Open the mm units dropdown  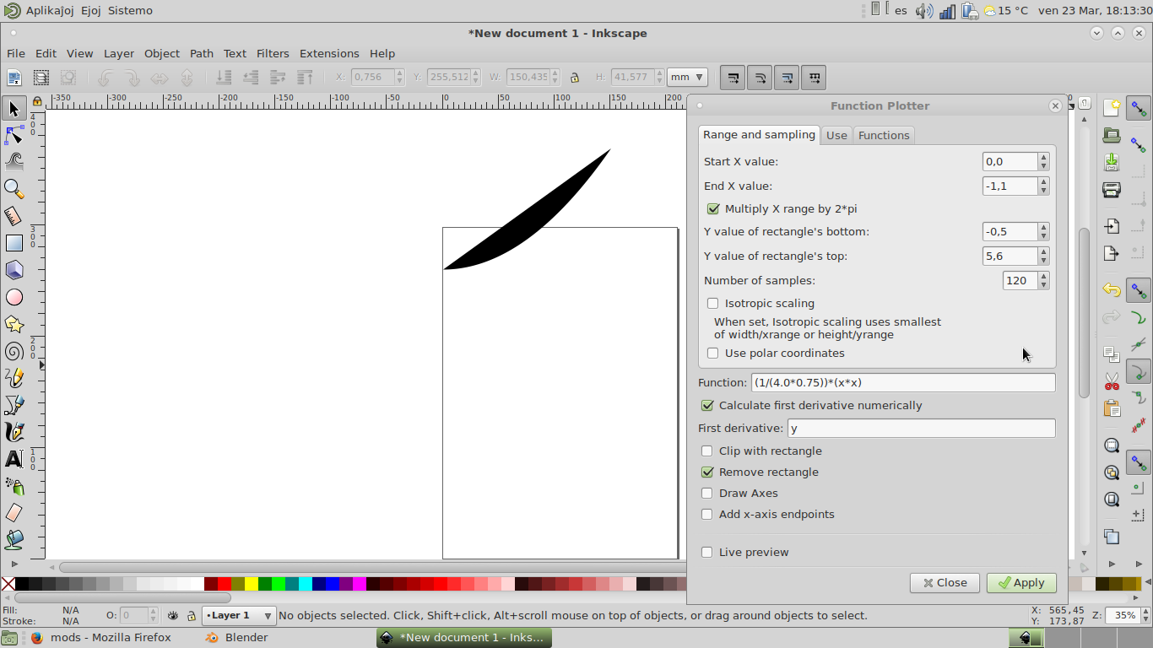[687, 77]
